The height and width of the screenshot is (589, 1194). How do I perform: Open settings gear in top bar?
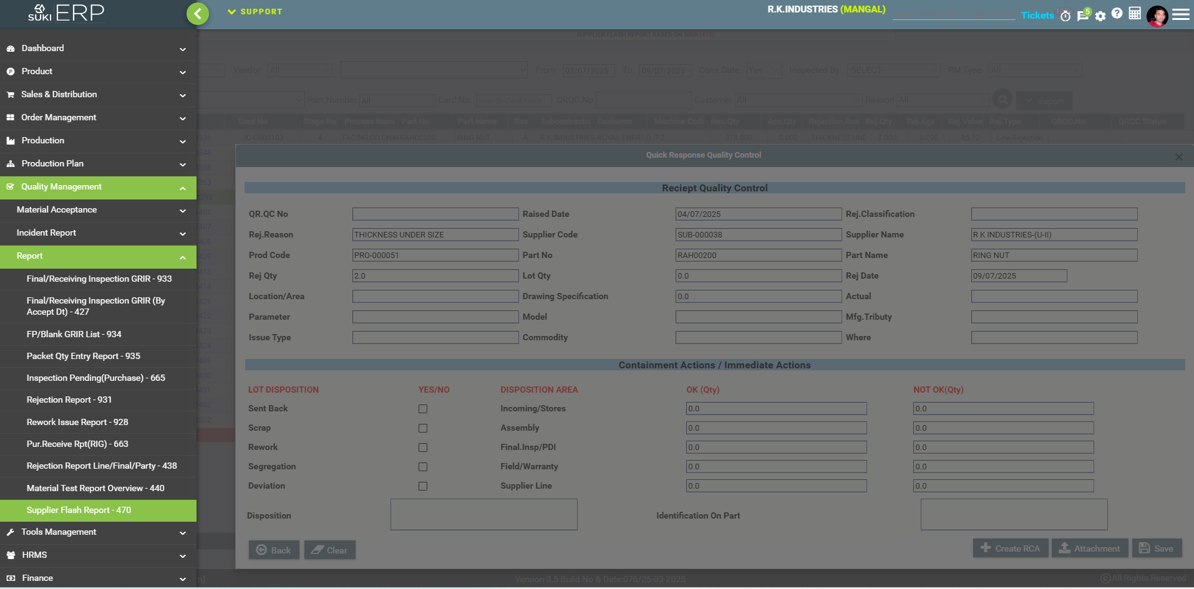tap(1100, 16)
